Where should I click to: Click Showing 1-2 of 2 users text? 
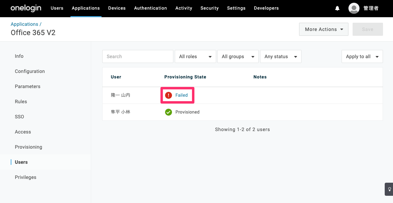tap(242, 130)
